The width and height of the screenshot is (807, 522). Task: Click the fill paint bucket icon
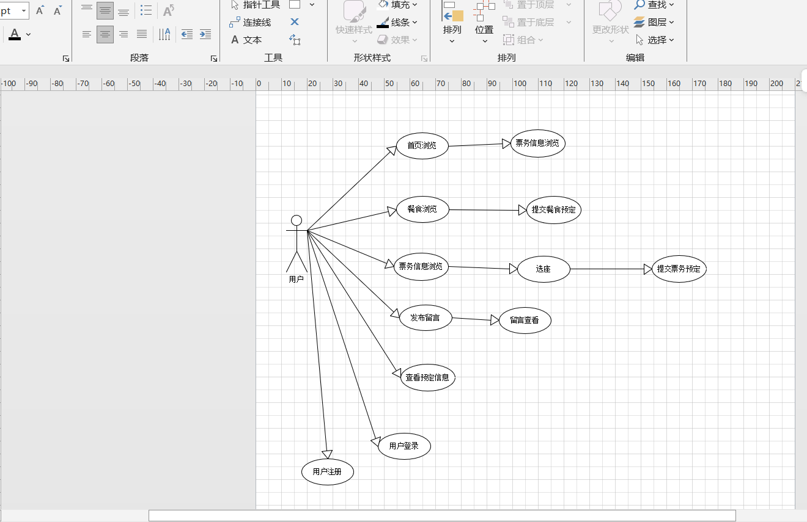point(383,4)
